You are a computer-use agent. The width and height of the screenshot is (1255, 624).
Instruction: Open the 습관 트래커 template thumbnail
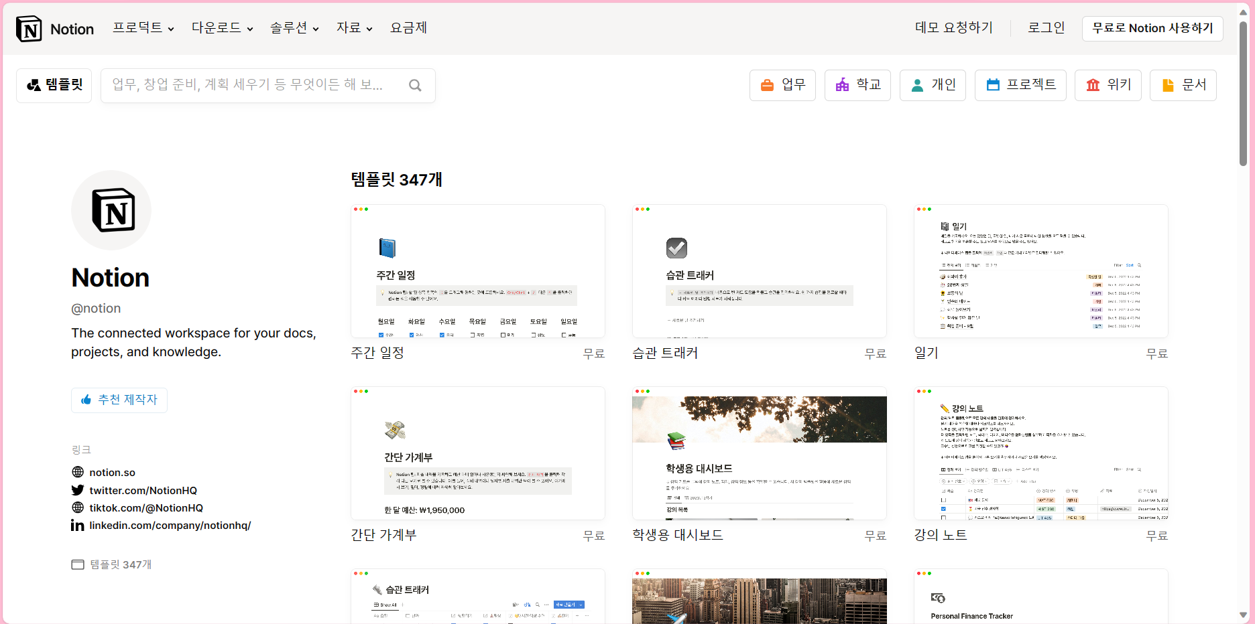(x=760, y=271)
